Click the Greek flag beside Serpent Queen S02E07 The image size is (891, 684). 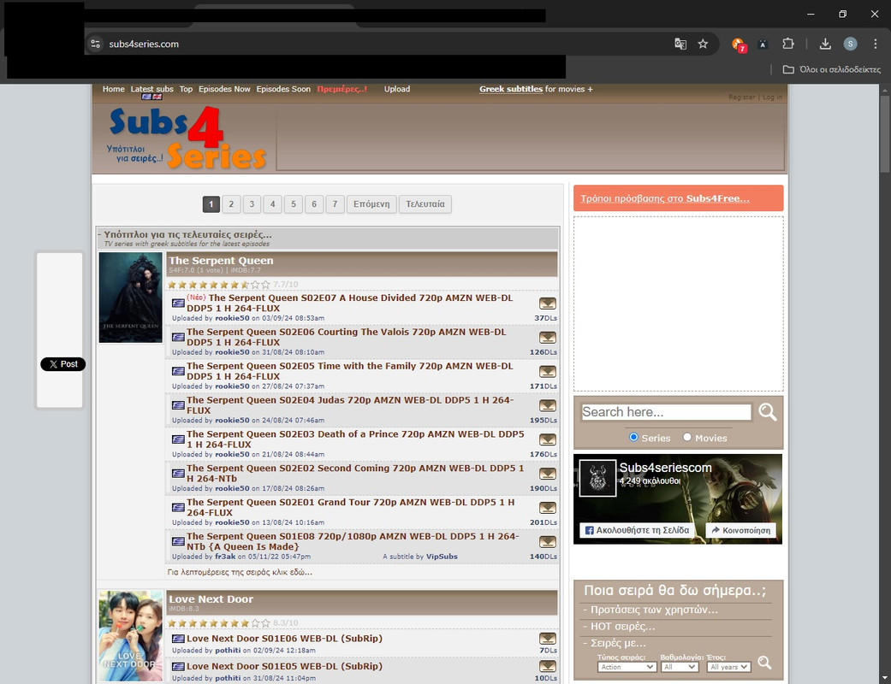coord(178,304)
